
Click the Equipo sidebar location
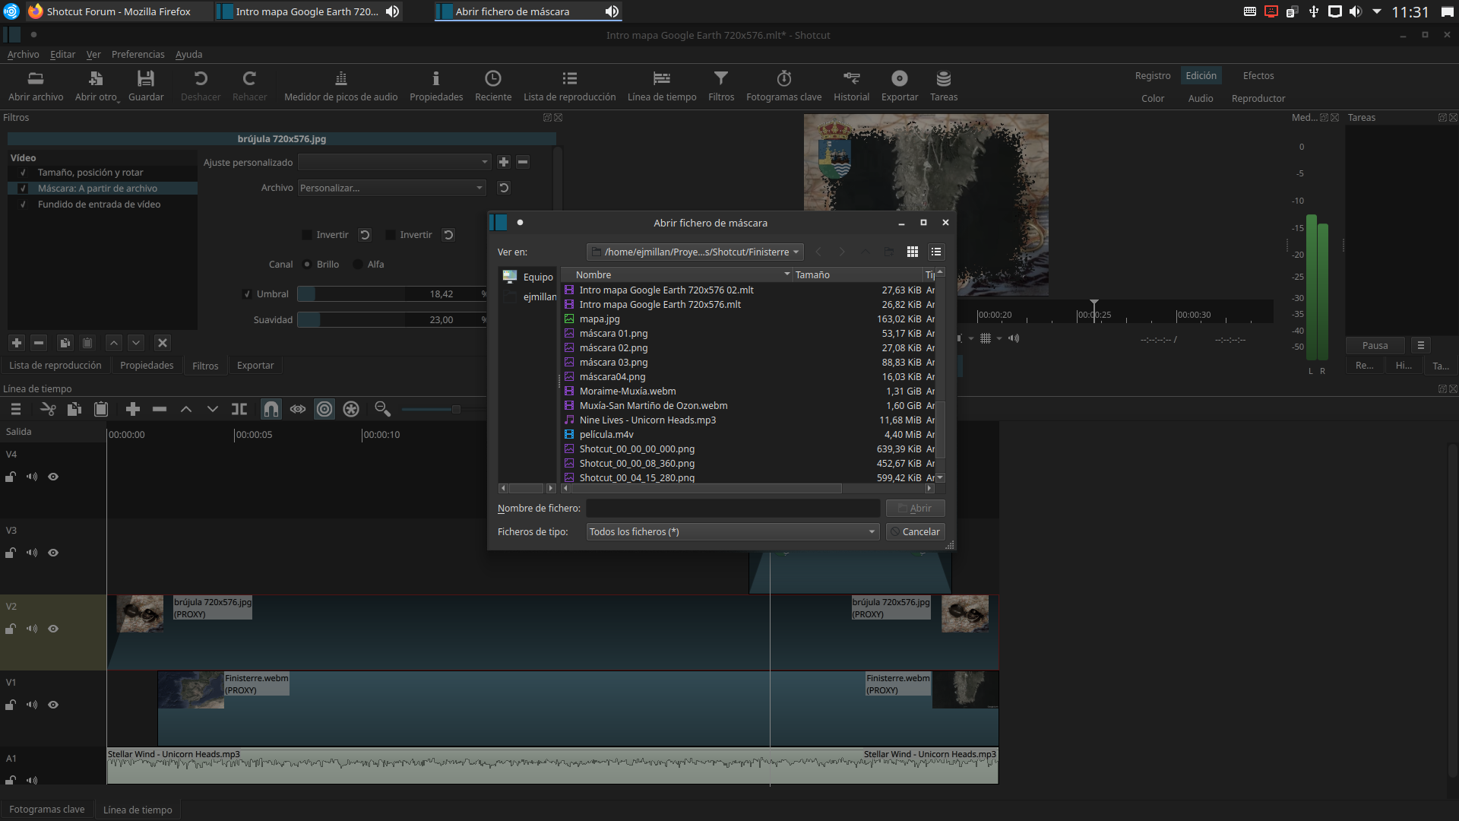[x=529, y=277]
